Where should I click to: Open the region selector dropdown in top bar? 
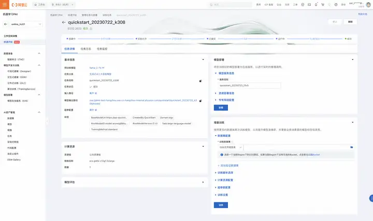pyautogui.click(x=63, y=5)
